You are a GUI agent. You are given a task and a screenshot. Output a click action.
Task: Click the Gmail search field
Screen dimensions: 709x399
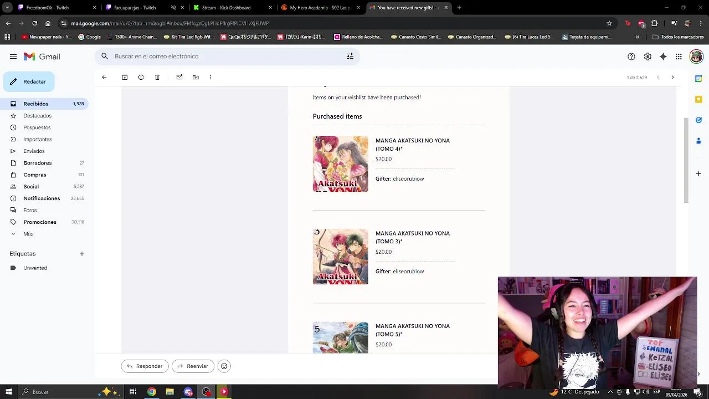(x=227, y=56)
